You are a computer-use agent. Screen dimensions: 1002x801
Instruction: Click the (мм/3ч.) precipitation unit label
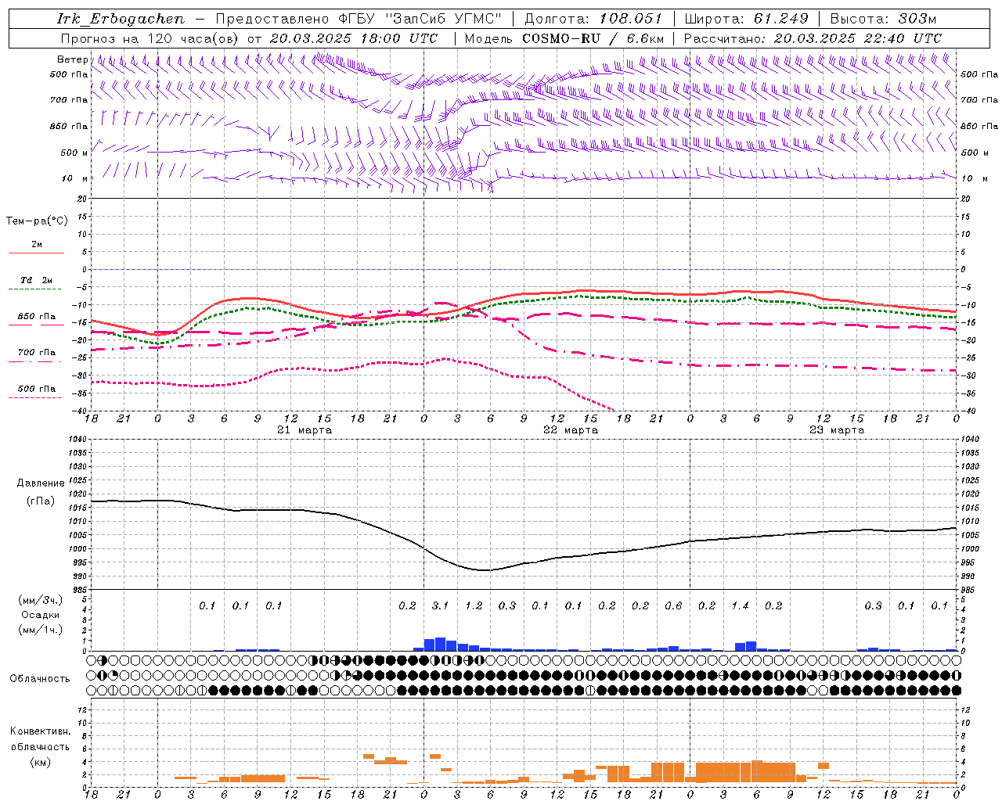41,600
